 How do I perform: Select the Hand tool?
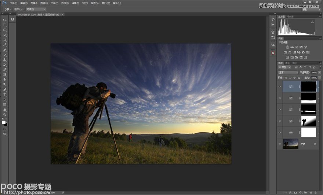[x=5, y=110]
